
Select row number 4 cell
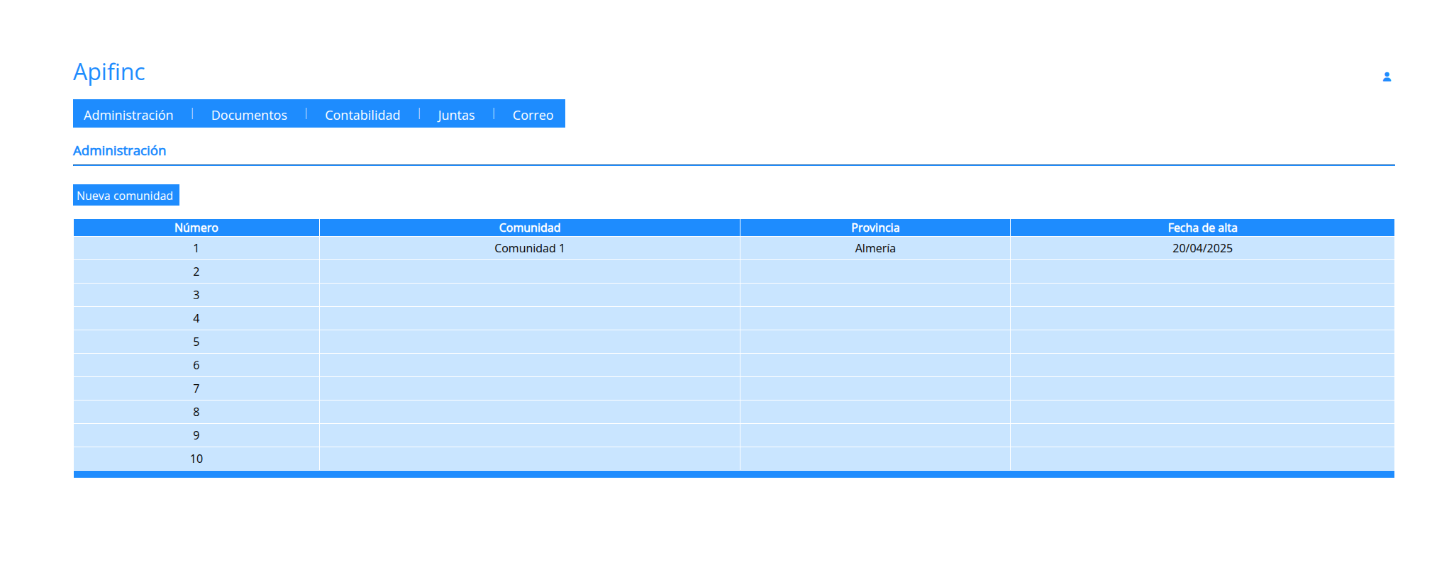(x=196, y=318)
